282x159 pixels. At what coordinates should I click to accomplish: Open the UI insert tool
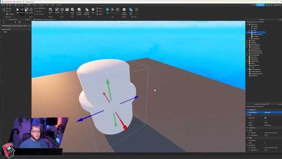point(67,11)
